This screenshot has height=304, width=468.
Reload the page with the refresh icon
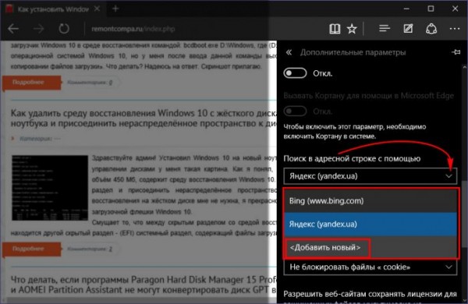64,29
